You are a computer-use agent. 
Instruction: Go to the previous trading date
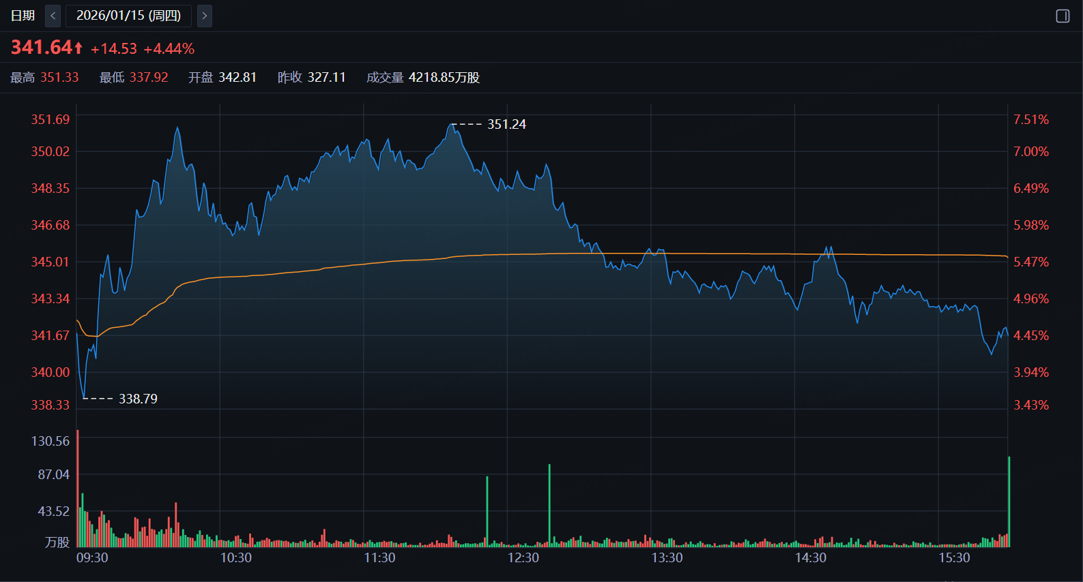(53, 16)
